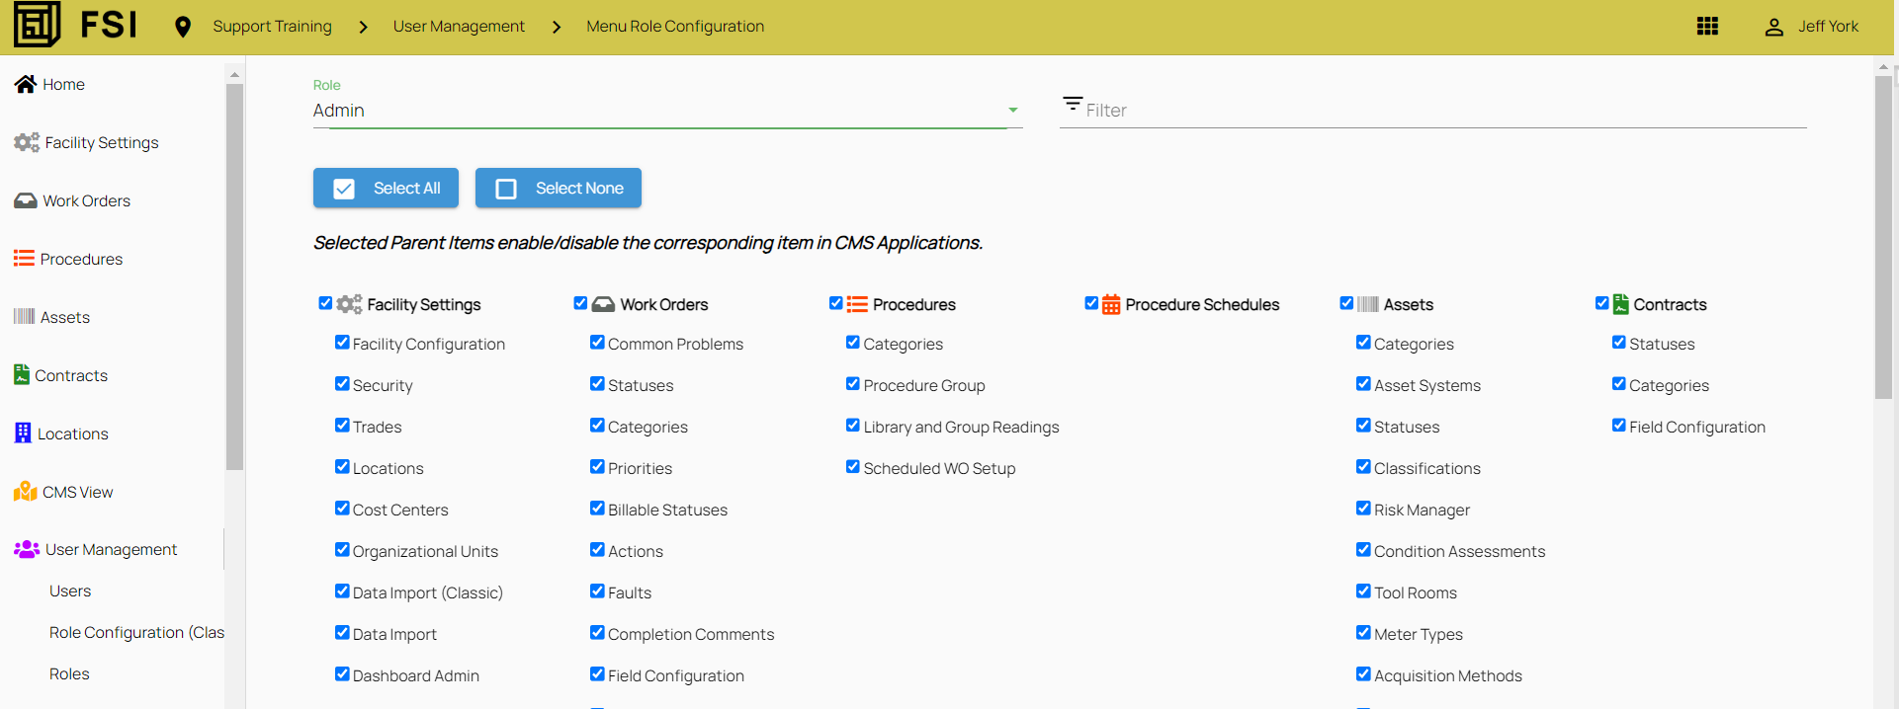Open the apps grid icon

pyautogui.click(x=1707, y=27)
